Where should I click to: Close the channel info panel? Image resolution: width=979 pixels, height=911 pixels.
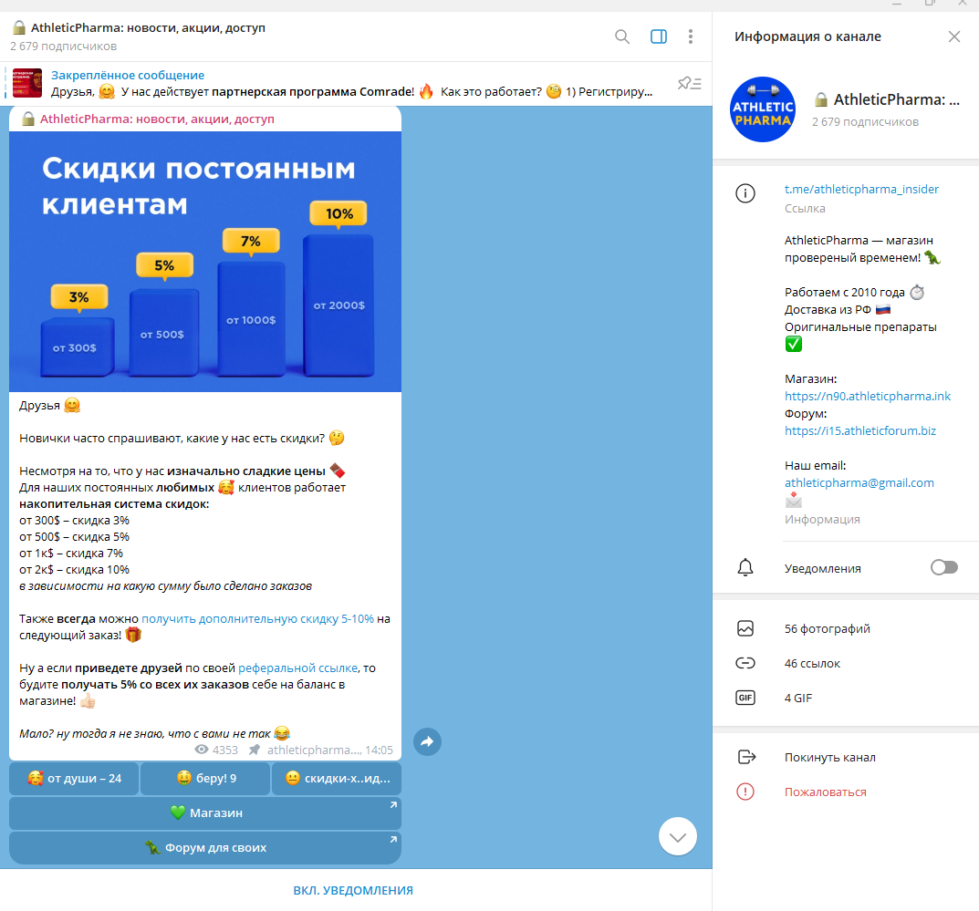pos(953,36)
